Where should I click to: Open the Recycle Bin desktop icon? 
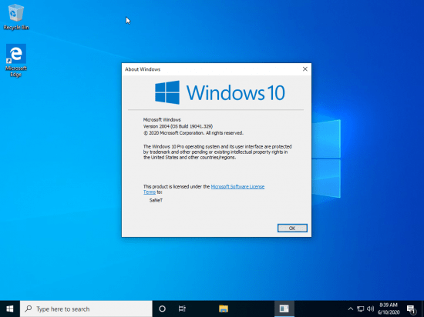(16, 17)
